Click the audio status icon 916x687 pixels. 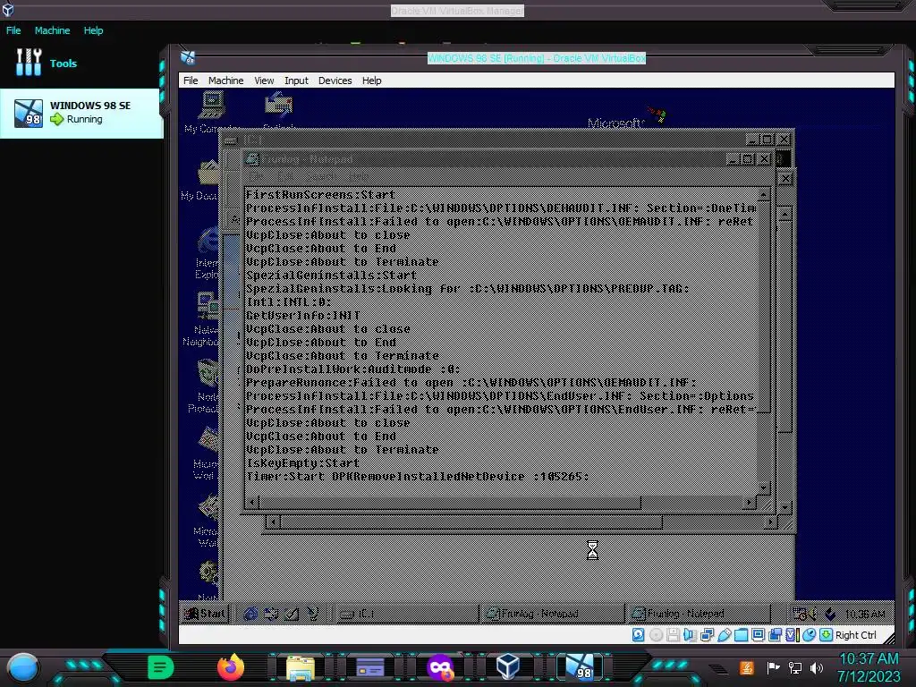pos(690,635)
